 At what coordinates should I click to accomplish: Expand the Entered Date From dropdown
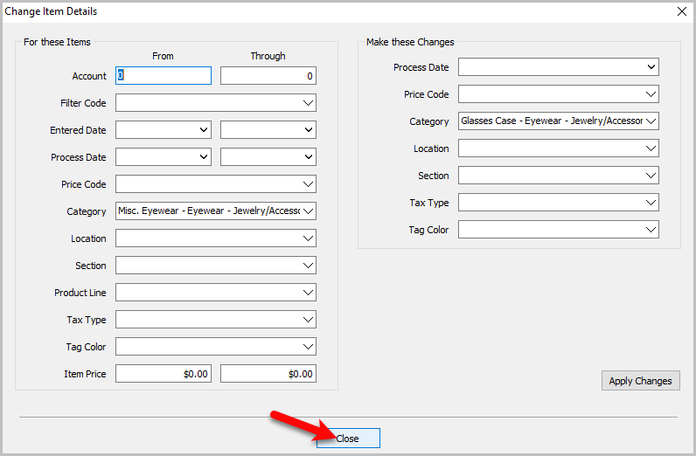(x=164, y=130)
